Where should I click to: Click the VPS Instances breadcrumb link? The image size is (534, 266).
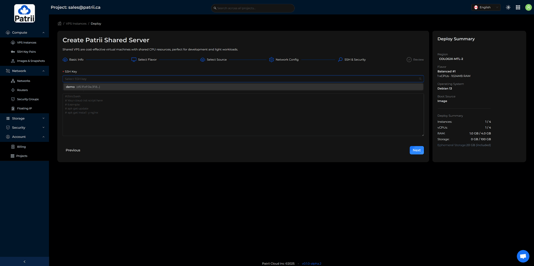pos(76,24)
